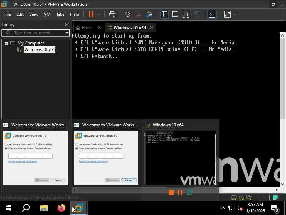Close the Windows 10 x64 tab
Viewport: 286px width, 215px height.
point(151,28)
